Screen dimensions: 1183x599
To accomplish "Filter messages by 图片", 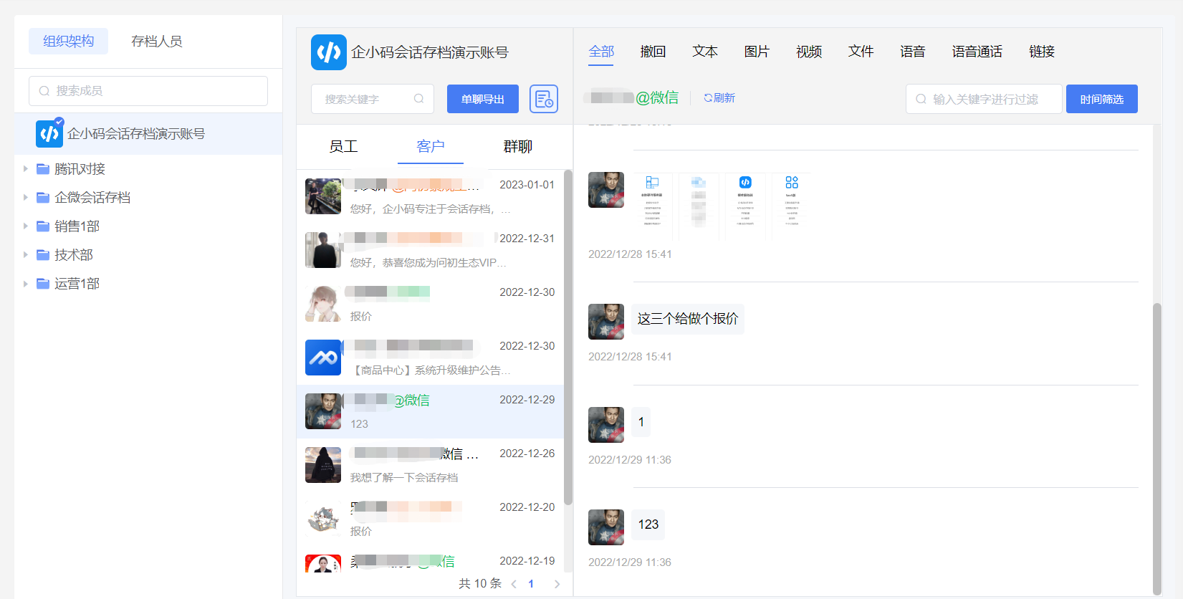I will [757, 52].
